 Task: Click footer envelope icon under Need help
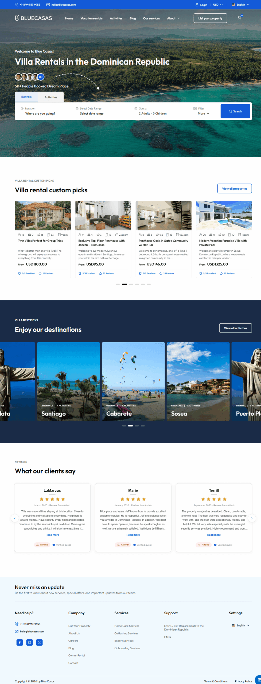(x=17, y=631)
